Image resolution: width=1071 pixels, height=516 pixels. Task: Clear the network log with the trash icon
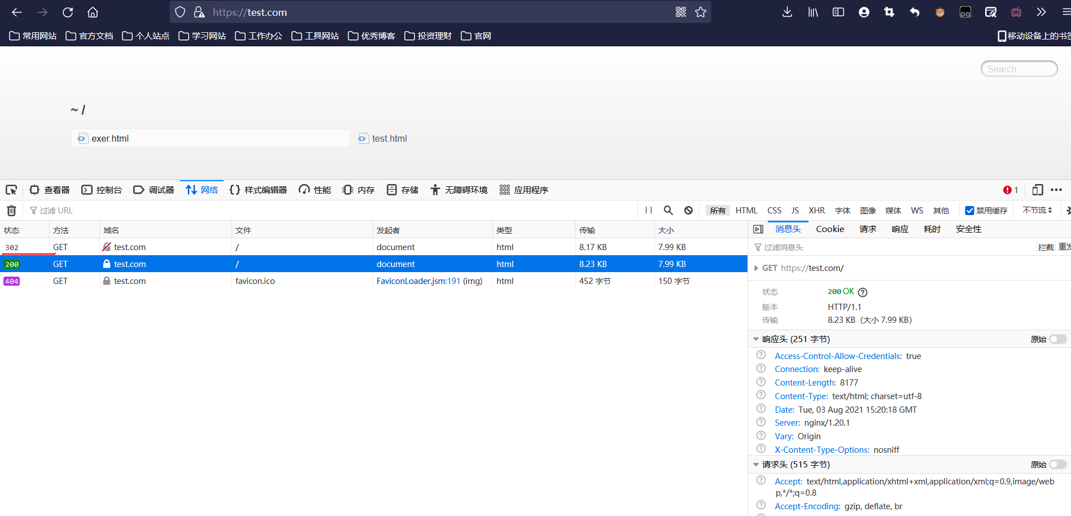click(11, 211)
